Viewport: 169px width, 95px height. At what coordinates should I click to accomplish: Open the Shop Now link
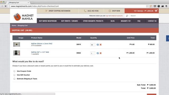pos(114,11)
